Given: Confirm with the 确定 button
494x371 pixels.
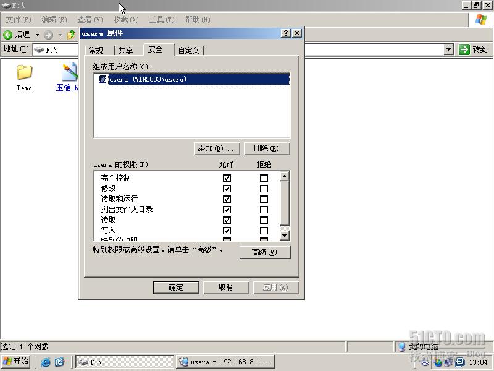Looking at the screenshot, I should pyautogui.click(x=176, y=288).
